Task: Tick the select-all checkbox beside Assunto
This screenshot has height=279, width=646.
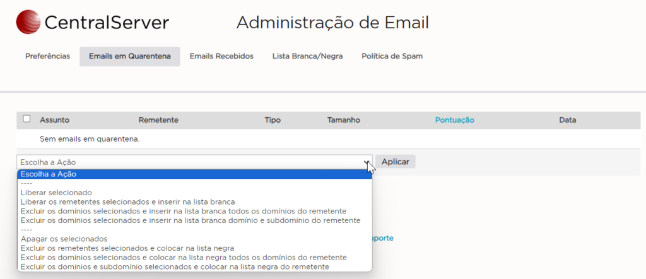Action: point(26,119)
